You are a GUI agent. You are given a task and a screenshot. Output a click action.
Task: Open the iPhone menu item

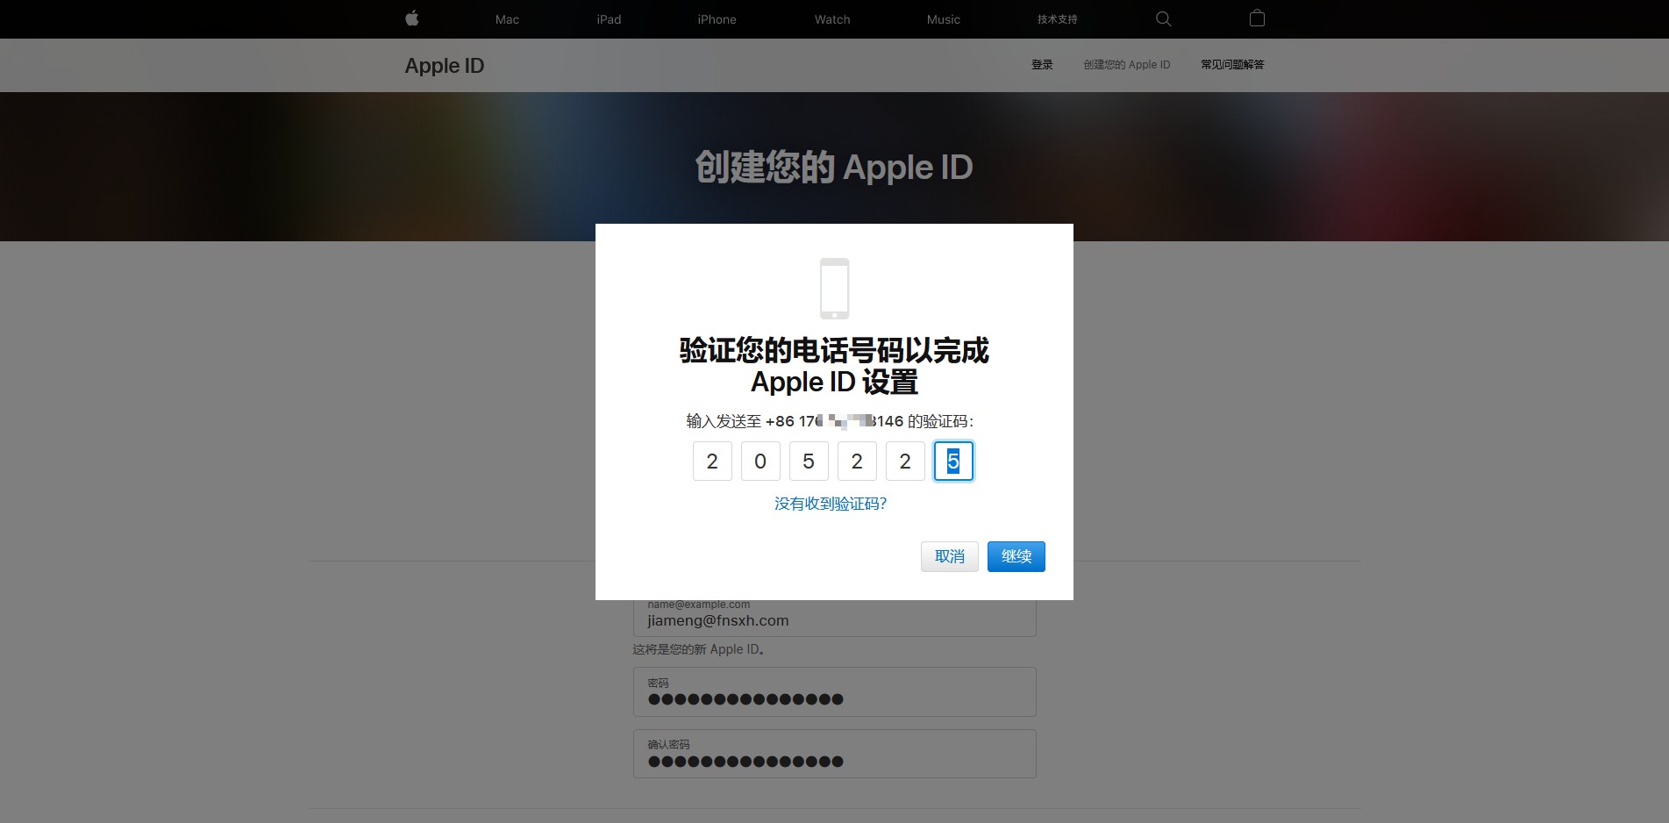[717, 19]
